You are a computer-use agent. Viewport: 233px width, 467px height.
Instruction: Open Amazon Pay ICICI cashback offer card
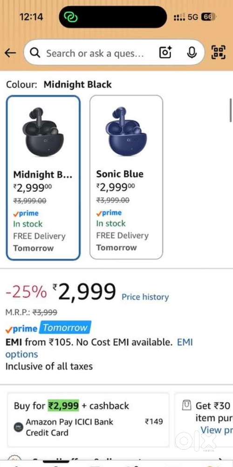pos(88,419)
